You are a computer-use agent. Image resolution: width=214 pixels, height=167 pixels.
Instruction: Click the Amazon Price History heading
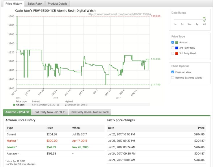tap(21, 120)
